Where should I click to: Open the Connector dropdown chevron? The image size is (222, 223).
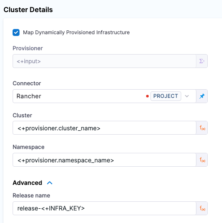tap(187, 96)
